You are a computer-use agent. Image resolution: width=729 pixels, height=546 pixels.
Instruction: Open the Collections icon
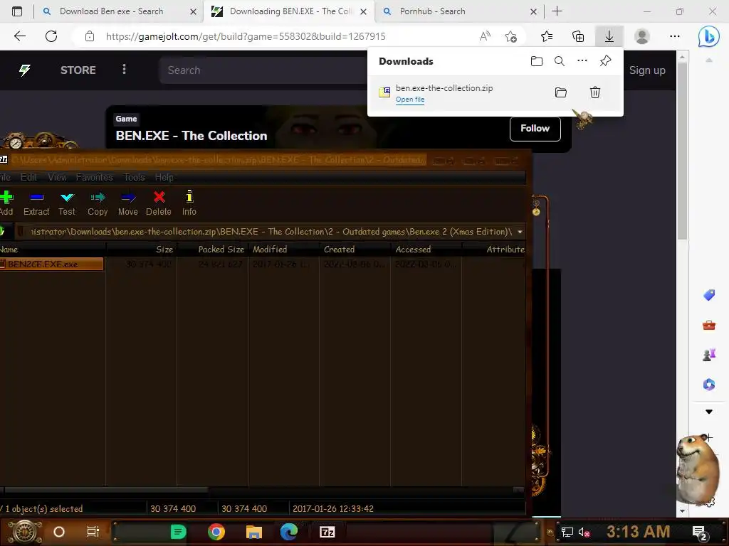click(x=578, y=36)
